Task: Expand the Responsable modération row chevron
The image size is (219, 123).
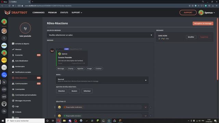Action: (x=145, y=107)
